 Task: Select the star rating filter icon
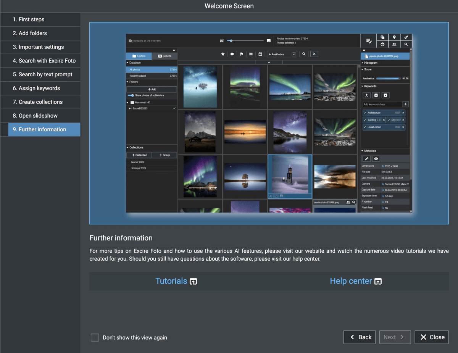(223, 54)
